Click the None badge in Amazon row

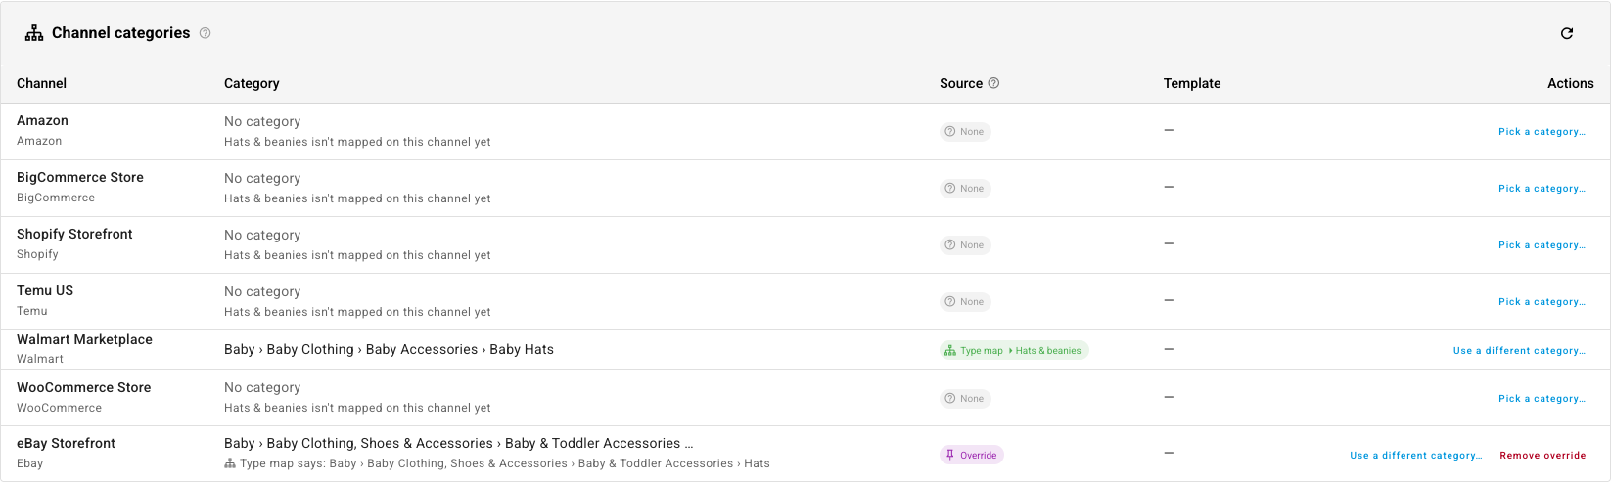pos(965,131)
